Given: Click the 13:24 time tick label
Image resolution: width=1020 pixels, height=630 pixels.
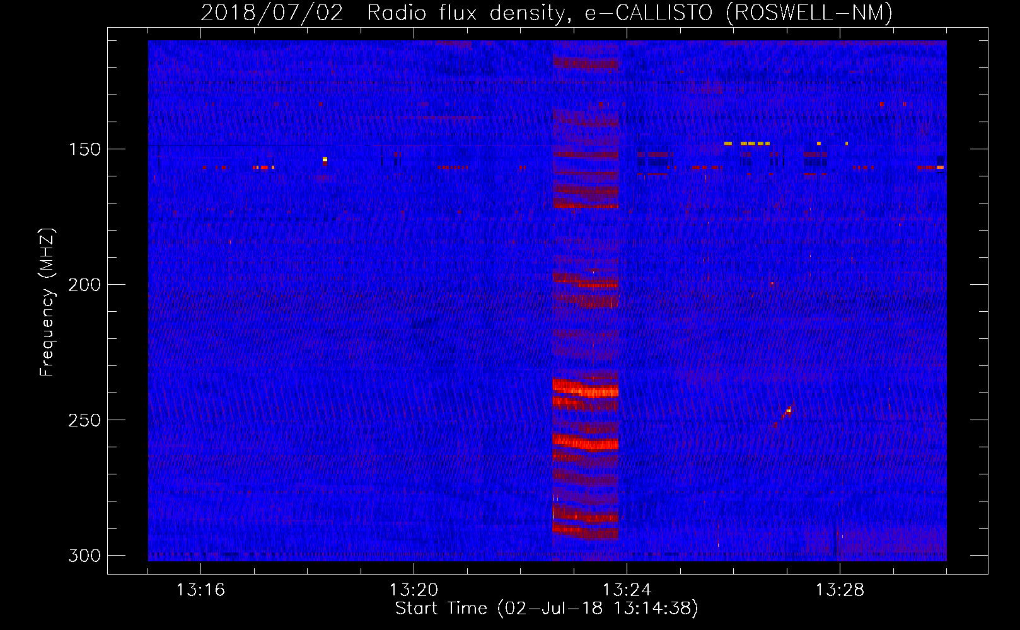Looking at the screenshot, I should point(627,590).
